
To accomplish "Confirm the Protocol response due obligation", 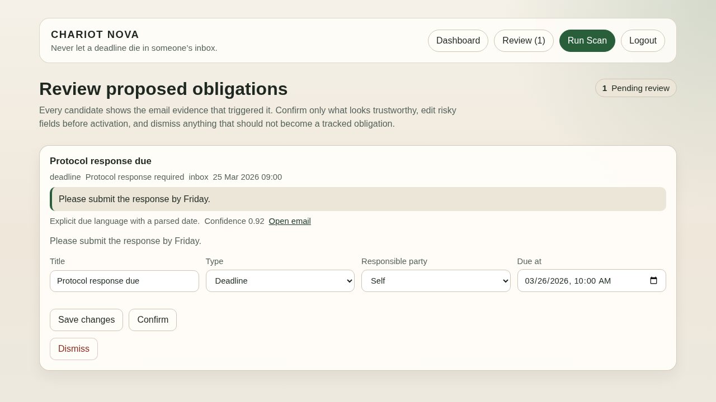I will click(153, 320).
